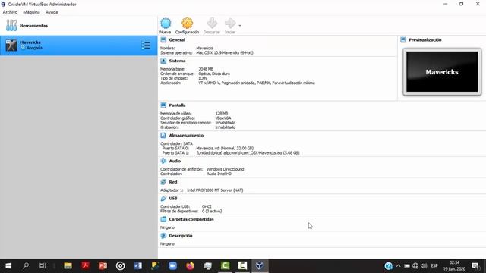Select the Mavericks virtual machine
Screen dimensions: 486x273
79,45
